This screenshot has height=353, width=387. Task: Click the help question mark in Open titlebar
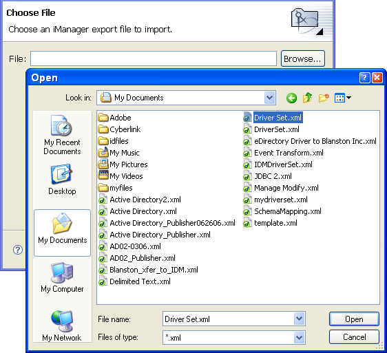pyautogui.click(x=364, y=78)
